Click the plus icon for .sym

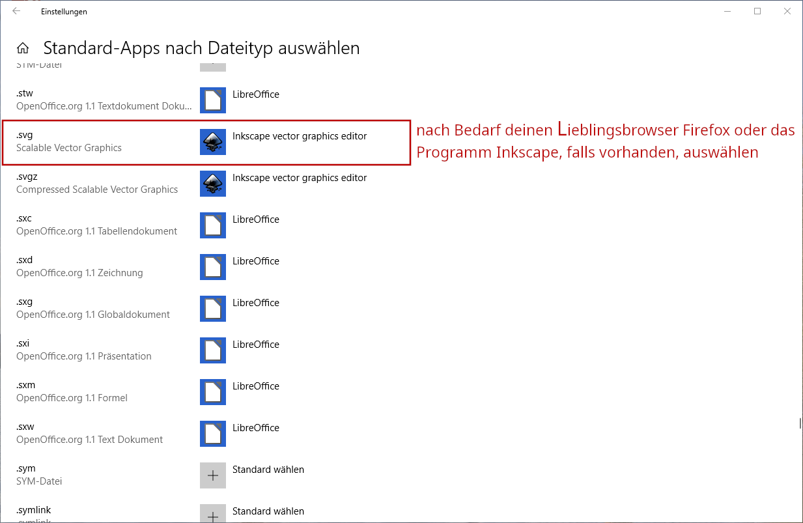pyautogui.click(x=213, y=475)
